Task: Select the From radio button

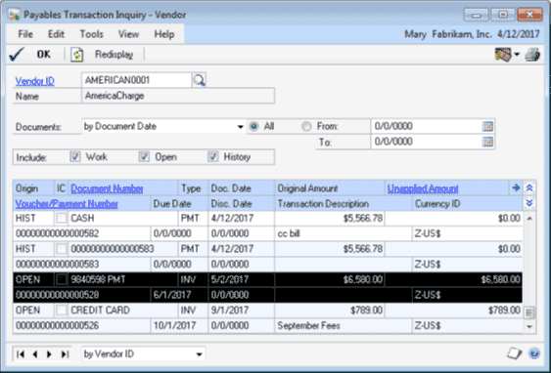Action: [x=306, y=126]
